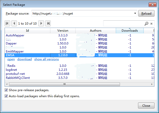159x113 pixels.
Task: Click the '1 to 10 of 10' paging text
Action: point(27,24)
